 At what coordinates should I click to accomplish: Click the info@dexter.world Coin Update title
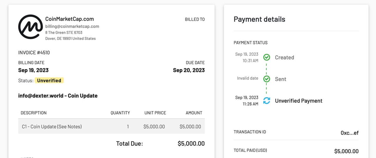[x=58, y=96]
